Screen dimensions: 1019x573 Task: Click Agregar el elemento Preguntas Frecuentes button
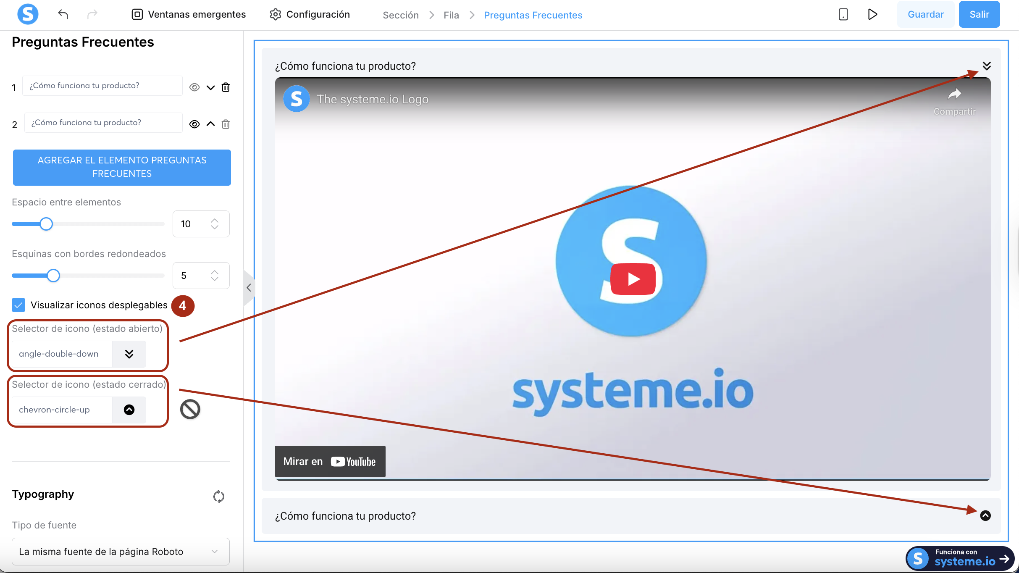pos(122,167)
